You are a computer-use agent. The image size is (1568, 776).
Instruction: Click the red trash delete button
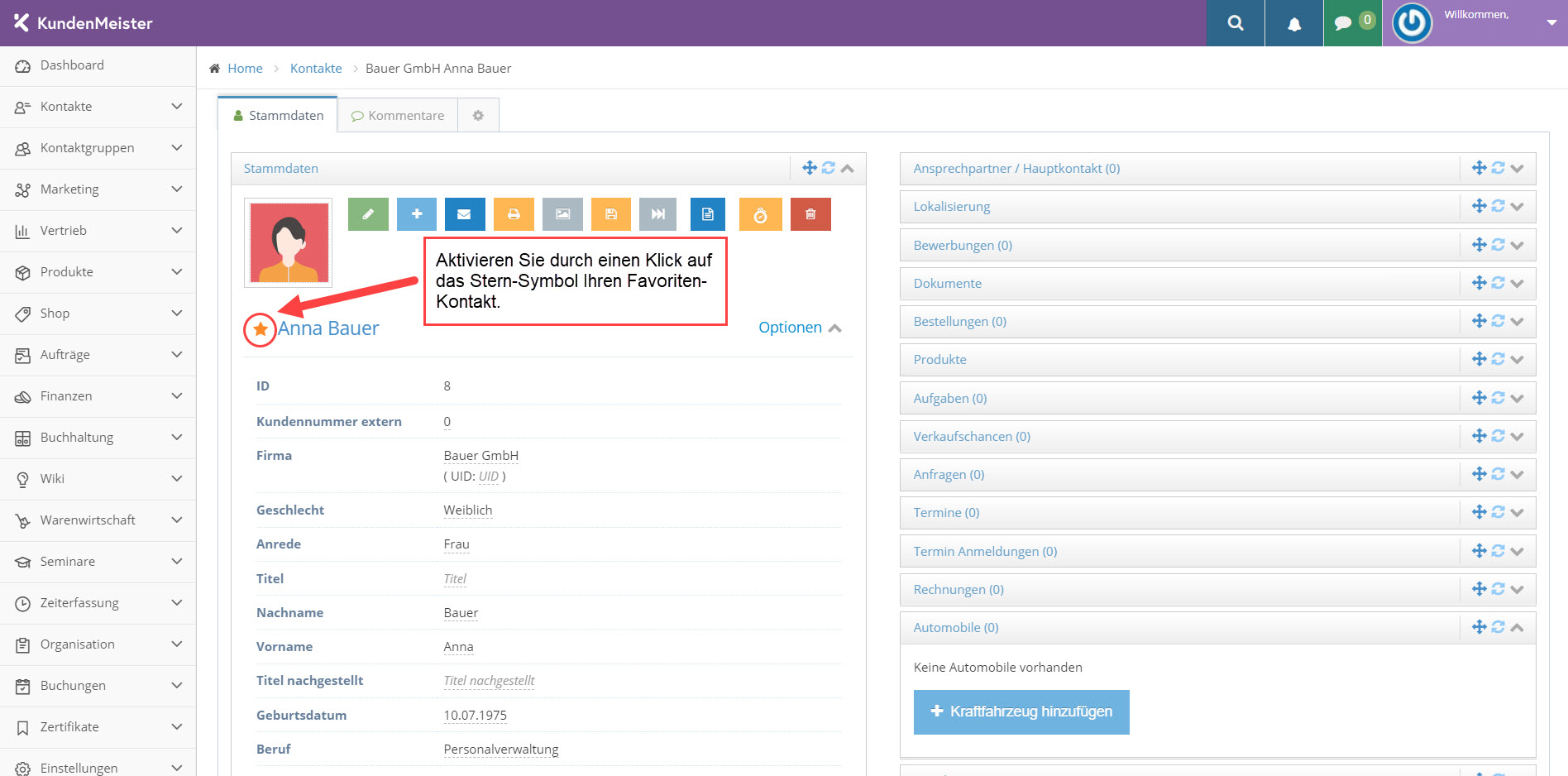pyautogui.click(x=810, y=214)
